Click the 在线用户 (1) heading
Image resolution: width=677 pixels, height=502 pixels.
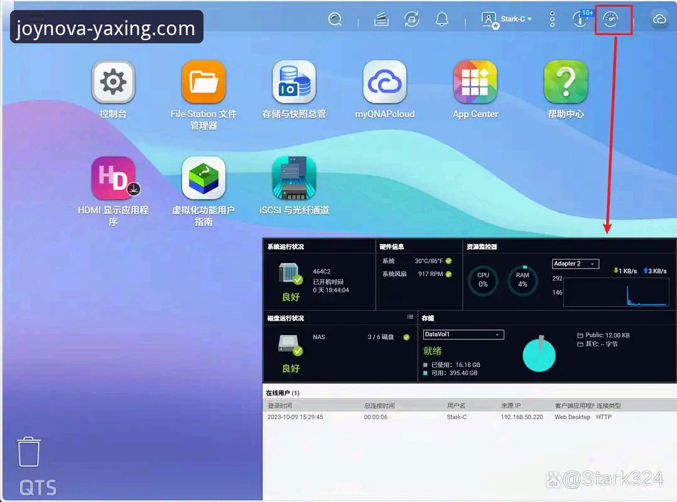coord(283,393)
